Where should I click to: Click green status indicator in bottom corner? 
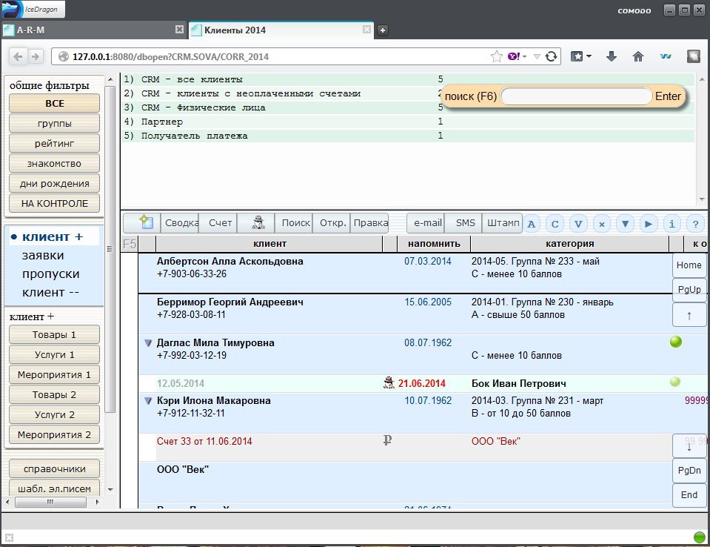[x=700, y=537]
